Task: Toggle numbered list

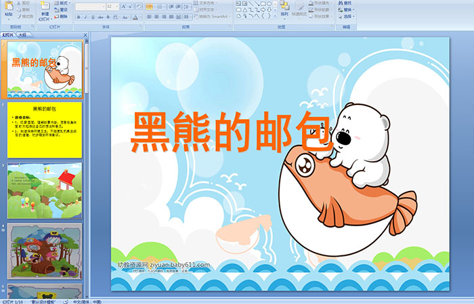Action: tap(160, 7)
